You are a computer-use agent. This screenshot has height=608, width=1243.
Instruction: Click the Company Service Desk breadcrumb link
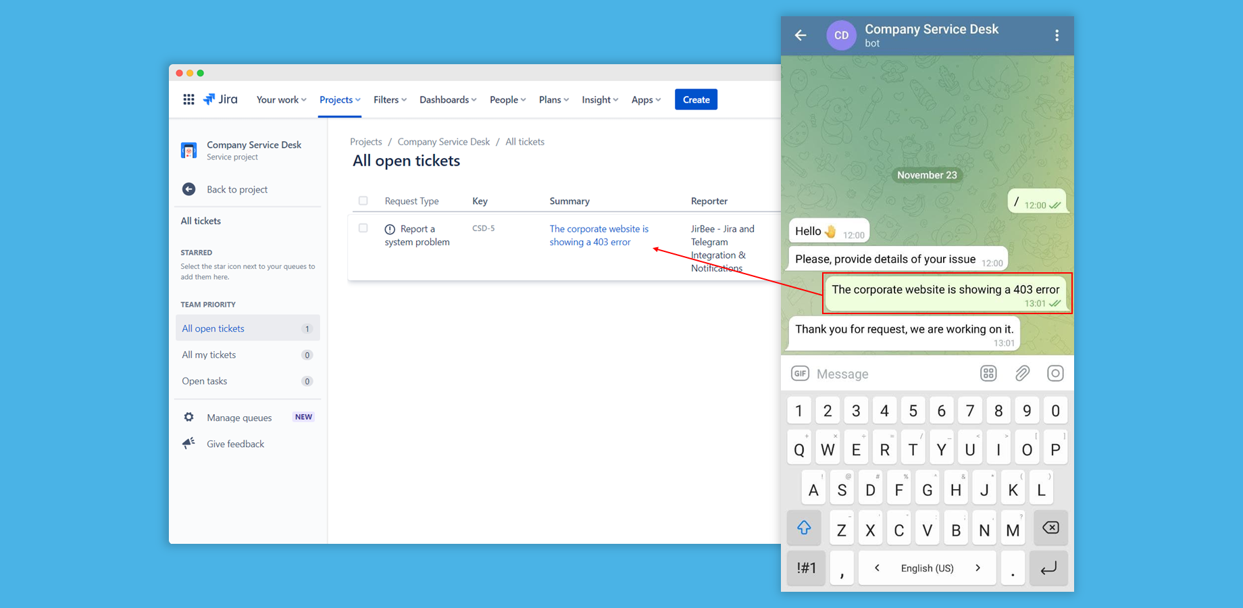(443, 142)
